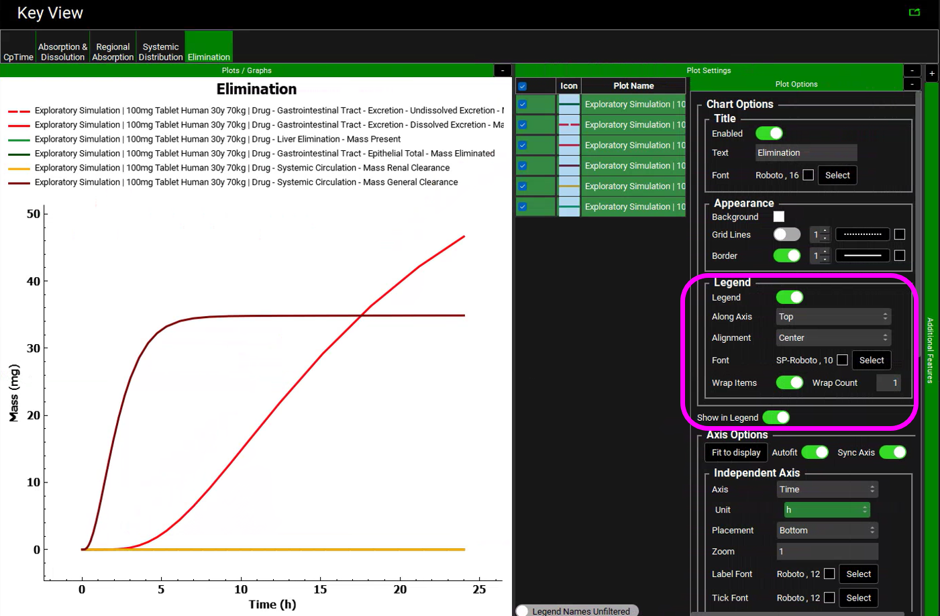Expand Additional Features with the plus button

pyautogui.click(x=931, y=73)
